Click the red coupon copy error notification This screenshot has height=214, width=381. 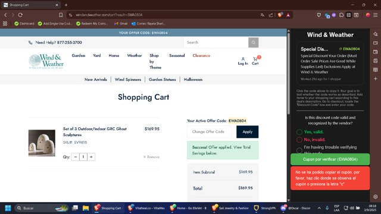[x=330, y=178]
